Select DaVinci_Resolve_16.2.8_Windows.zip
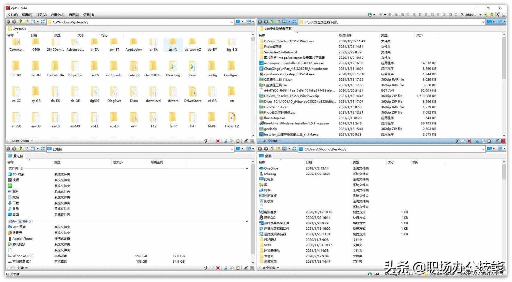Image resolution: width=512 pixels, height=282 pixels. (291, 96)
